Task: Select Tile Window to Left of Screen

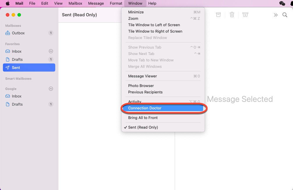Action: 154,25
